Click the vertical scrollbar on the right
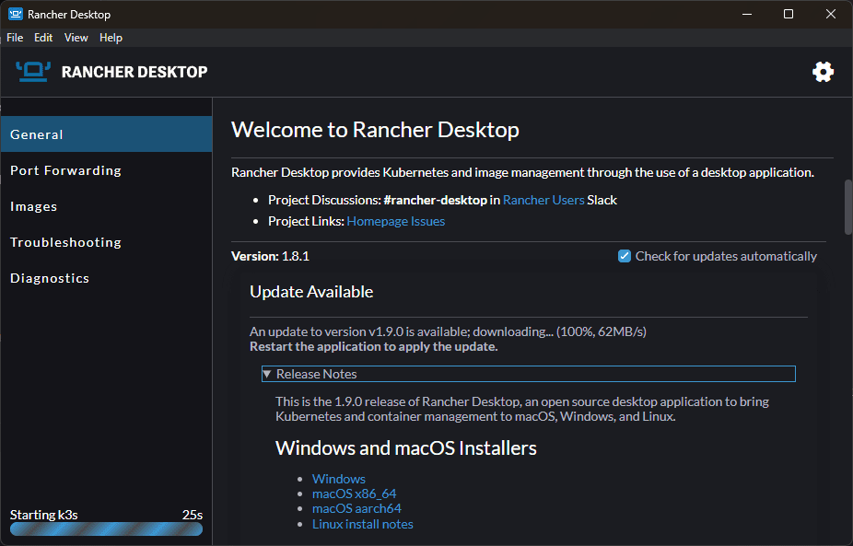Image resolution: width=853 pixels, height=546 pixels. pos(846,207)
